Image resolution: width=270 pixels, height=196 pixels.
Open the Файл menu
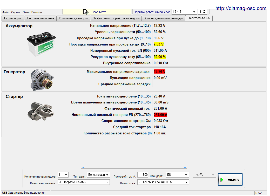[x=6, y=12]
